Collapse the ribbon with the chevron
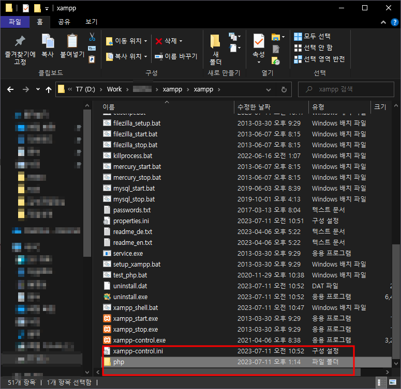This screenshot has width=401, height=389. pos(383,23)
